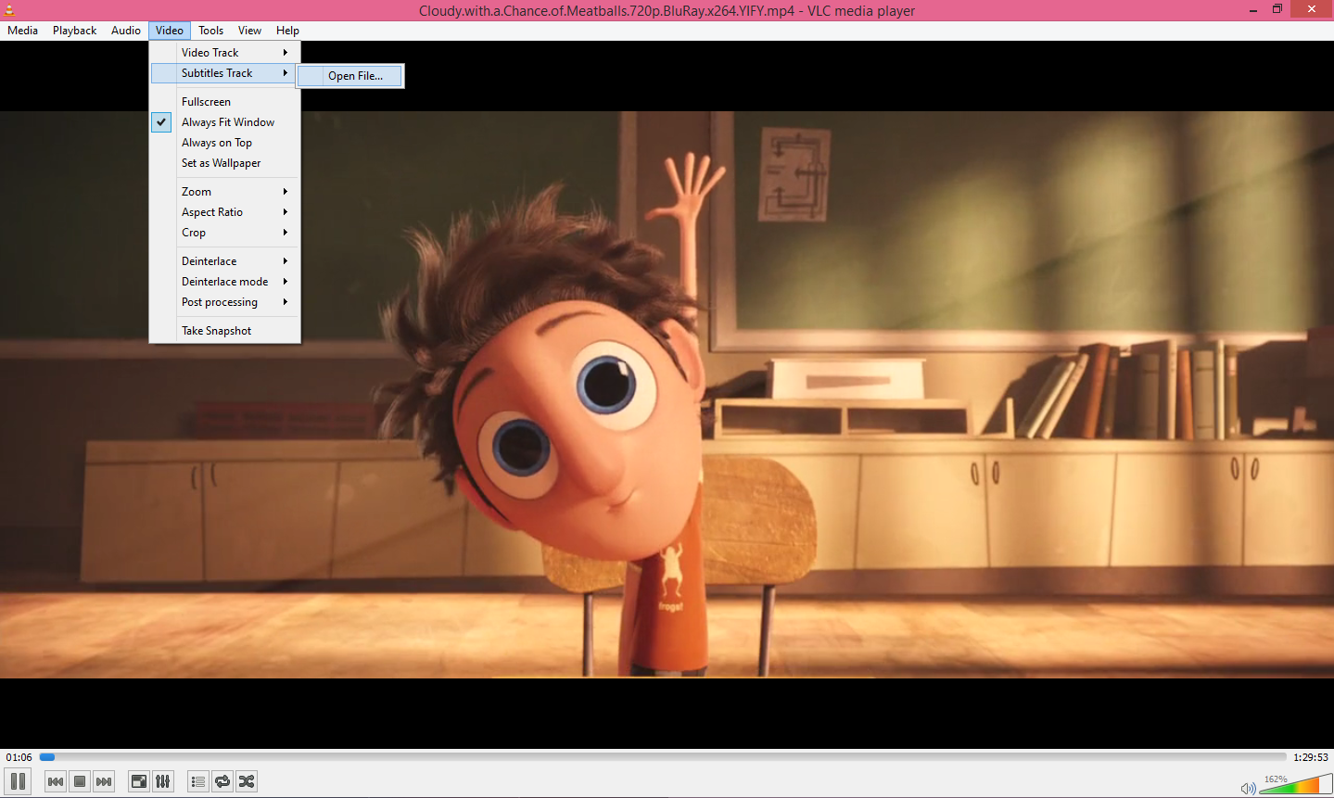Open the View menu
Image resolution: width=1334 pixels, height=798 pixels.
point(250,31)
